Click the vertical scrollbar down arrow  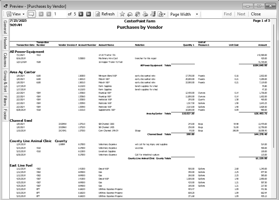(x=275, y=197)
